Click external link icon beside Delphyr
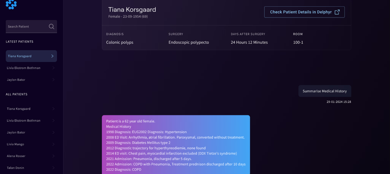 pos(337,12)
